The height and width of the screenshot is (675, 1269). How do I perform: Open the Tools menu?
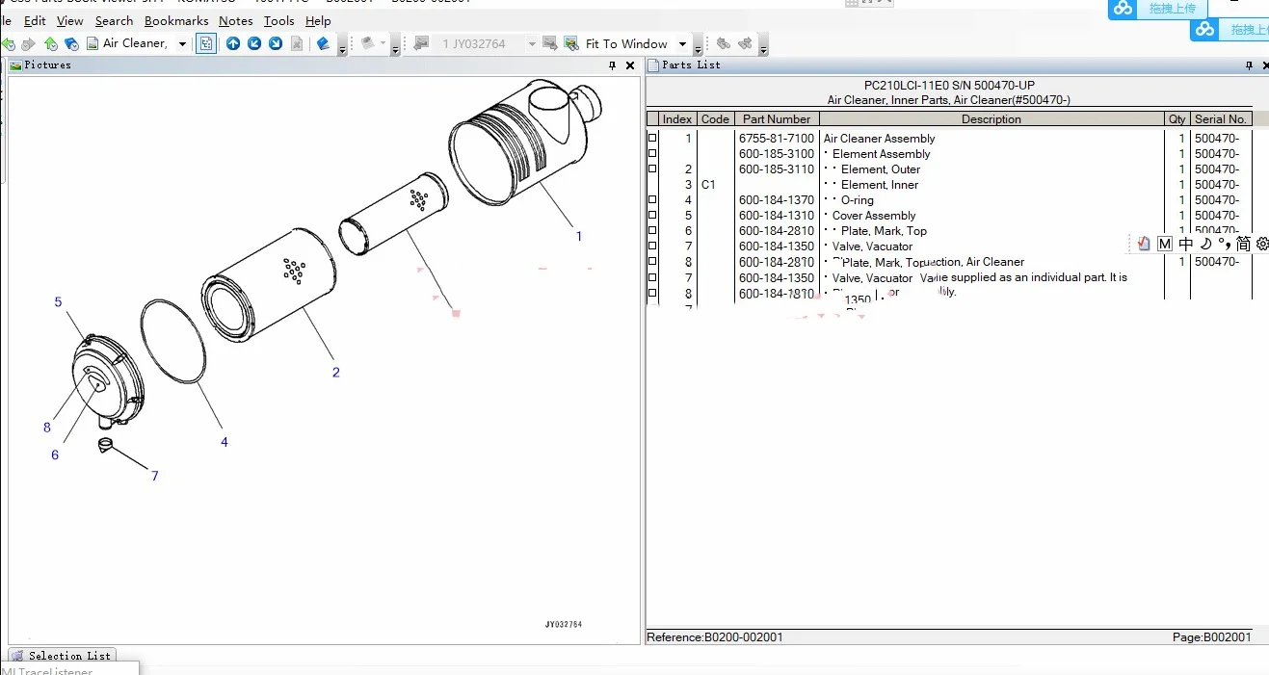[x=278, y=20]
